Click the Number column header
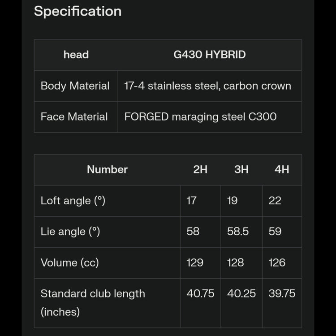336x336 pixels. point(107,169)
